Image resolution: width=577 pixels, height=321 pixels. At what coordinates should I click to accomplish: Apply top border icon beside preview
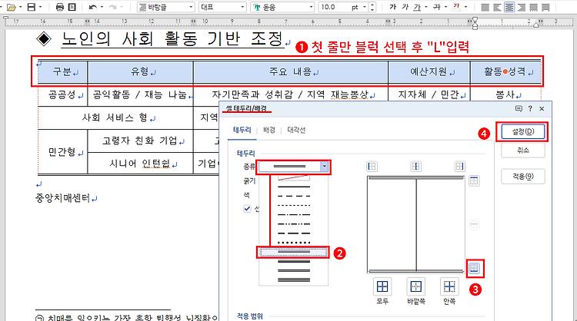(x=474, y=180)
